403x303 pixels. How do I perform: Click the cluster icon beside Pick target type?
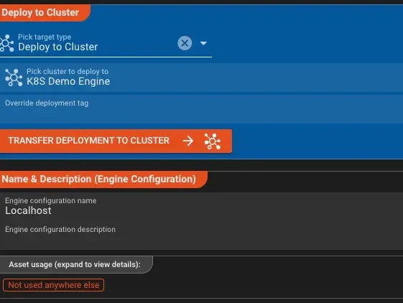point(6,43)
